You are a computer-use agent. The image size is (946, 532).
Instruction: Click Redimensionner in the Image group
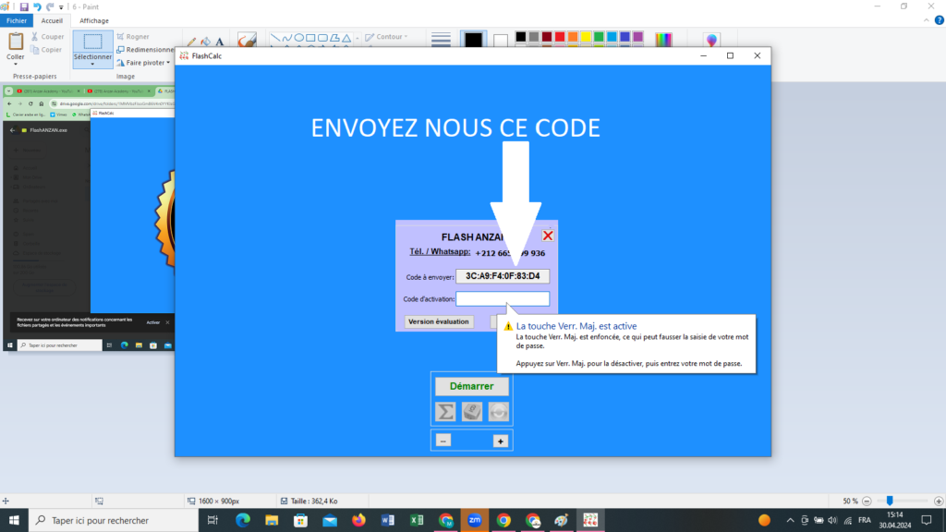point(144,50)
